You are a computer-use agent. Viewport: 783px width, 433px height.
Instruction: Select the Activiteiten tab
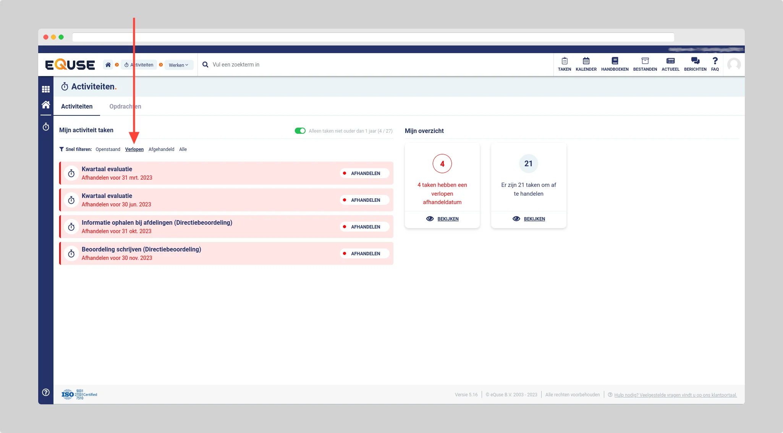(x=77, y=106)
